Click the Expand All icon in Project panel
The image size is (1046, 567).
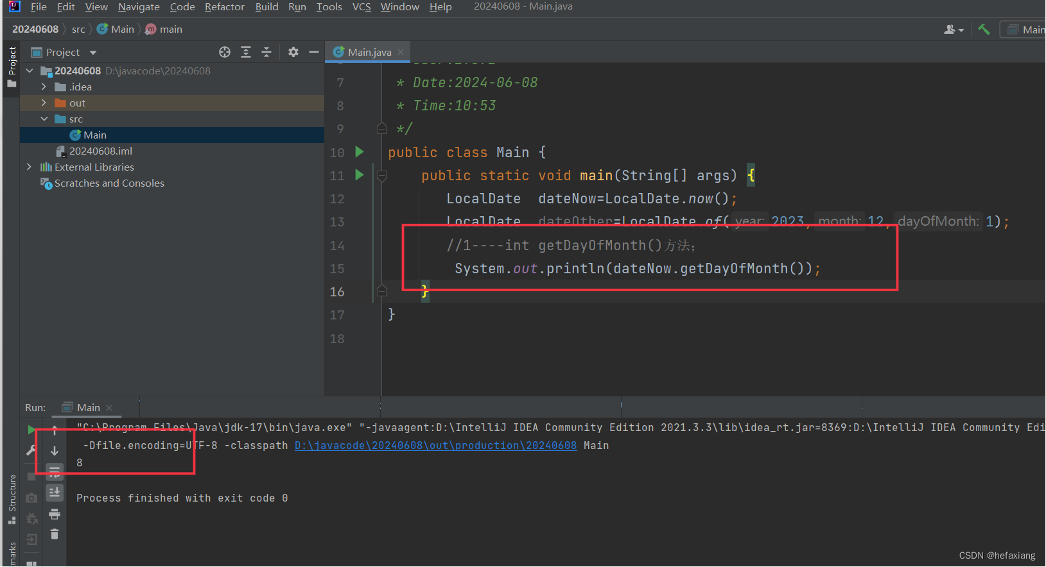pos(246,53)
